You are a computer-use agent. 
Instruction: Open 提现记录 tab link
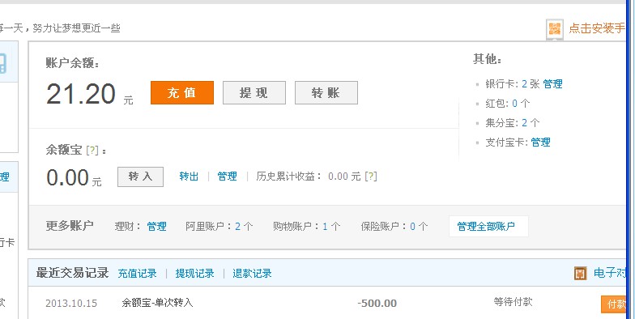pos(194,274)
